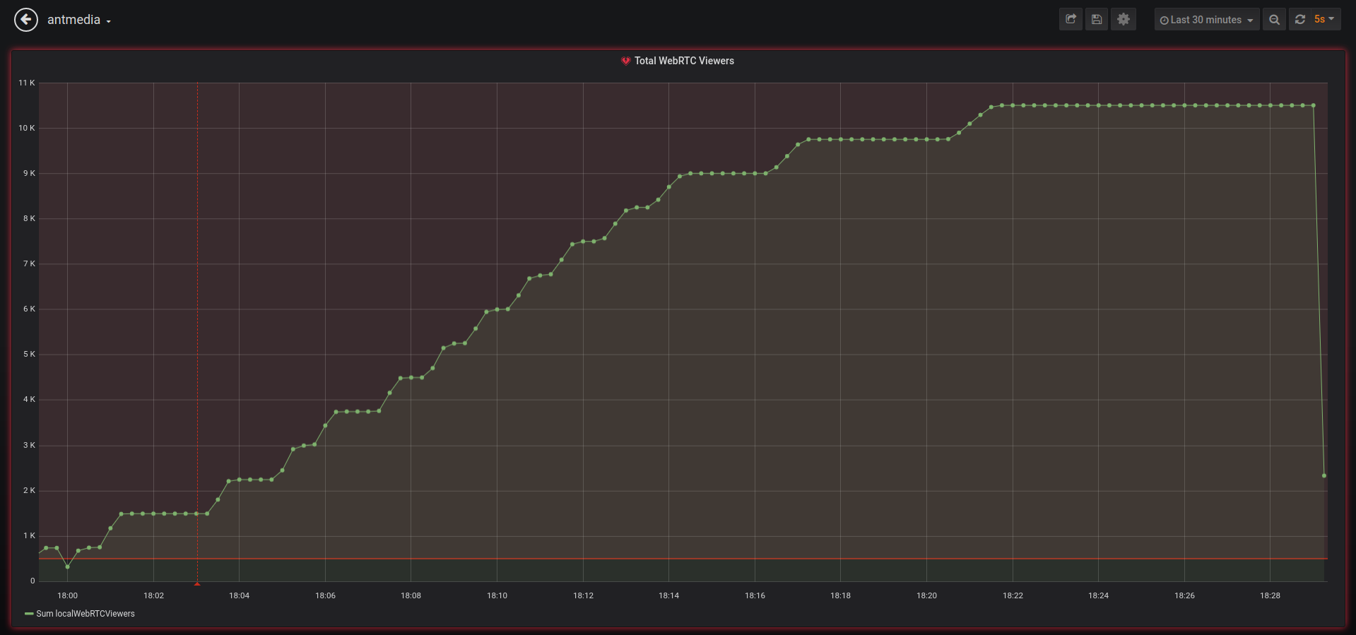
Task: Open dashboard settings gear icon
Action: tap(1124, 19)
